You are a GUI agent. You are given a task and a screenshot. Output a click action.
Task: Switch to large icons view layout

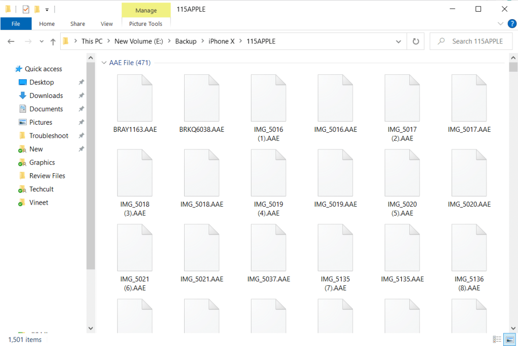pos(509,339)
